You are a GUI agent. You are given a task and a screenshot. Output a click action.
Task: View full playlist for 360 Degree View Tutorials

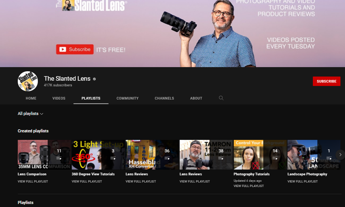[87, 181]
